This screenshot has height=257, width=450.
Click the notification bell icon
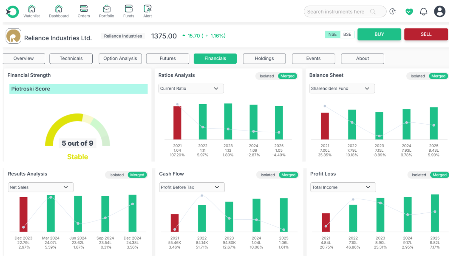click(423, 12)
